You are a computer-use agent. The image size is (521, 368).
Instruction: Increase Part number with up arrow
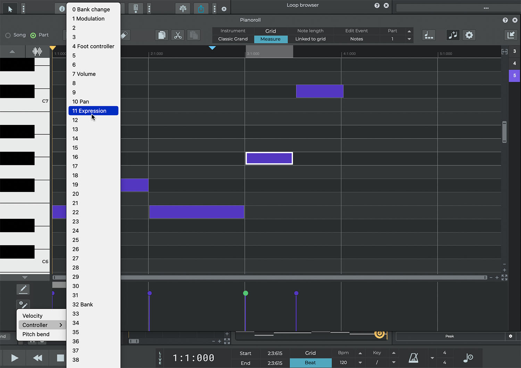click(409, 31)
